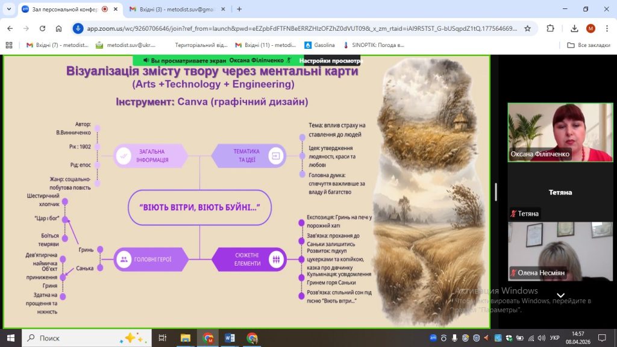Open Gasolina bookmark
Viewport: 617px width, 347px height.
[319, 45]
